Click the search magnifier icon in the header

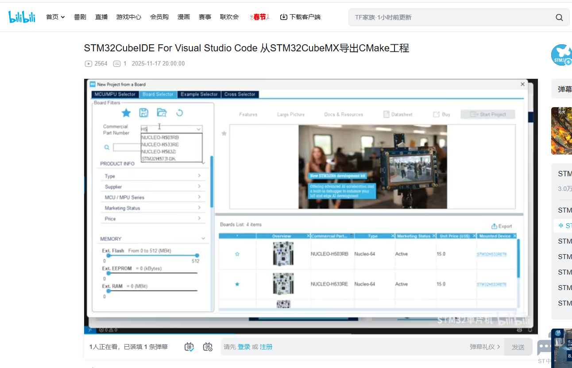tap(559, 17)
